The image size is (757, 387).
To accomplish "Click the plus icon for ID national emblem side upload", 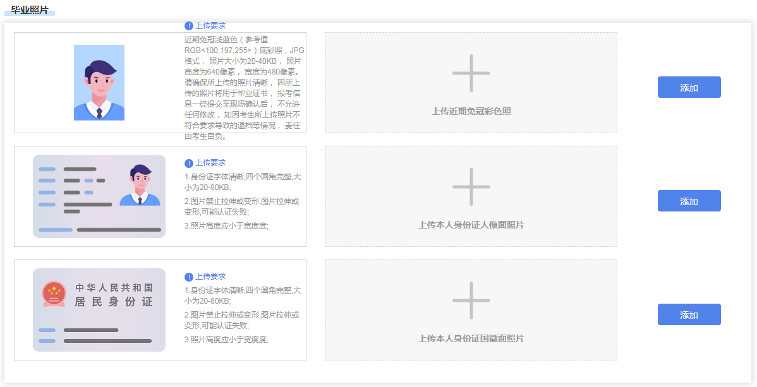I will click(471, 301).
